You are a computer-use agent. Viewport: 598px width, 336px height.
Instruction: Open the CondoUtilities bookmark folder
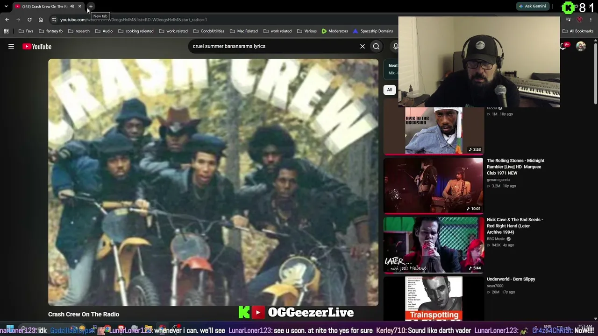pyautogui.click(x=209, y=31)
